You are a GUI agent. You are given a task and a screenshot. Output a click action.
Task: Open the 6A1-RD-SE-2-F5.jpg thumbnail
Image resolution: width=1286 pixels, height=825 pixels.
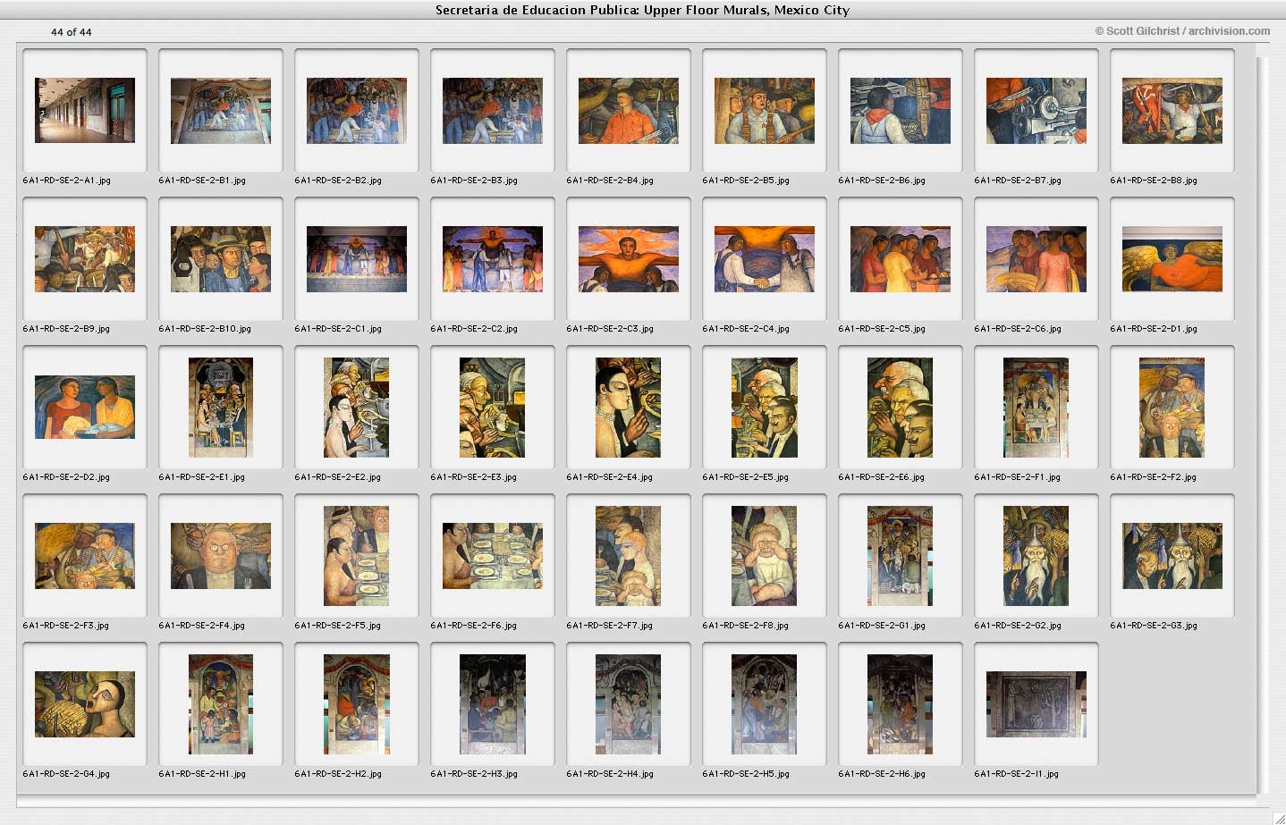[357, 556]
